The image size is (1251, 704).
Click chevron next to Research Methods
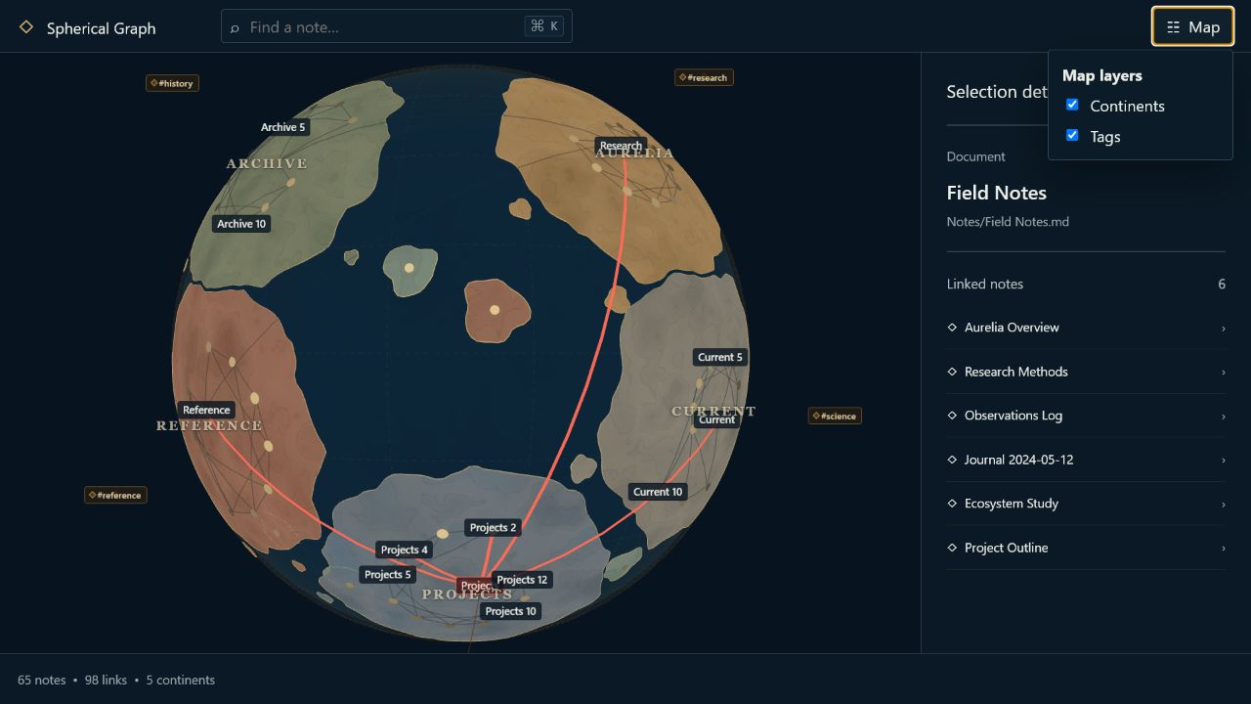(x=1223, y=373)
